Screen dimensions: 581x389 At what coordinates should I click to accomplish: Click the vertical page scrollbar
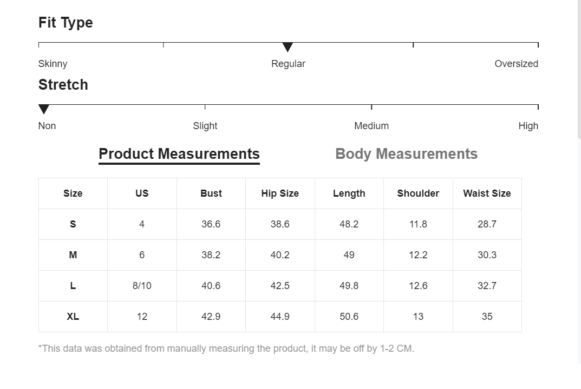[578, 70]
